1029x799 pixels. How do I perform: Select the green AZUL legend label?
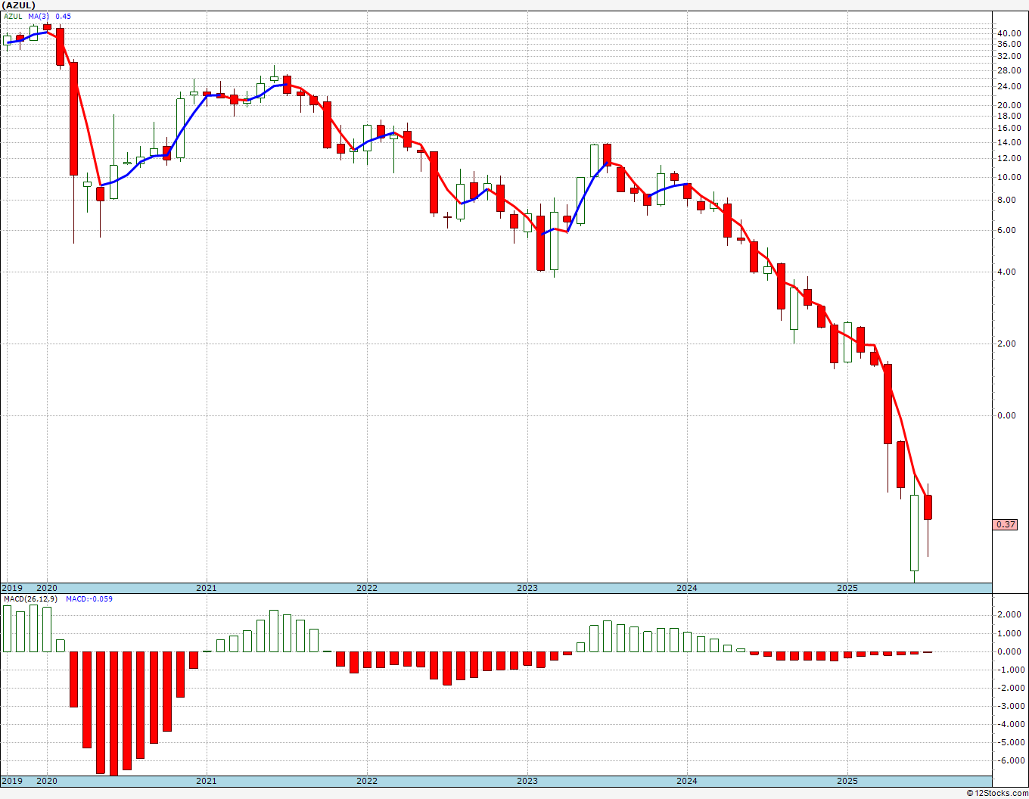[x=13, y=16]
